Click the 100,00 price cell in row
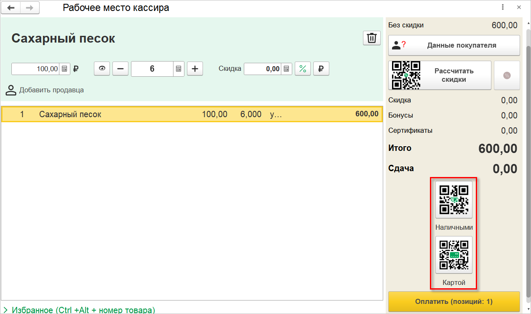This screenshot has width=531, height=314. coord(215,114)
